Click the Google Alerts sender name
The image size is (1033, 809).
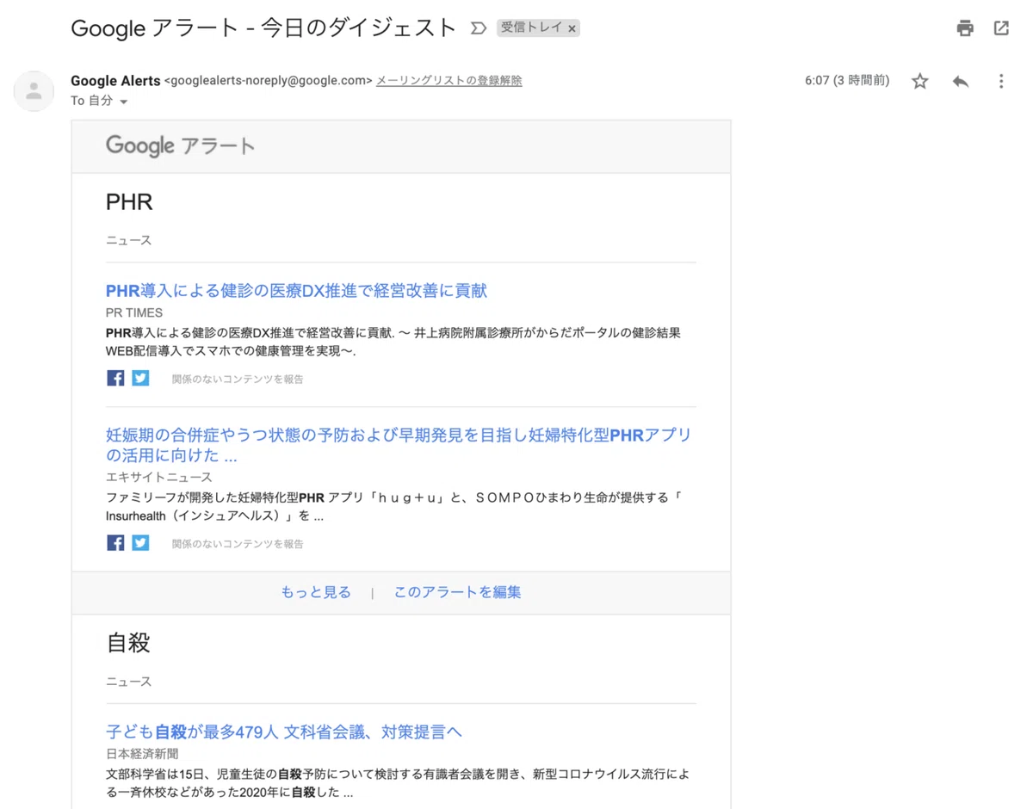115,80
